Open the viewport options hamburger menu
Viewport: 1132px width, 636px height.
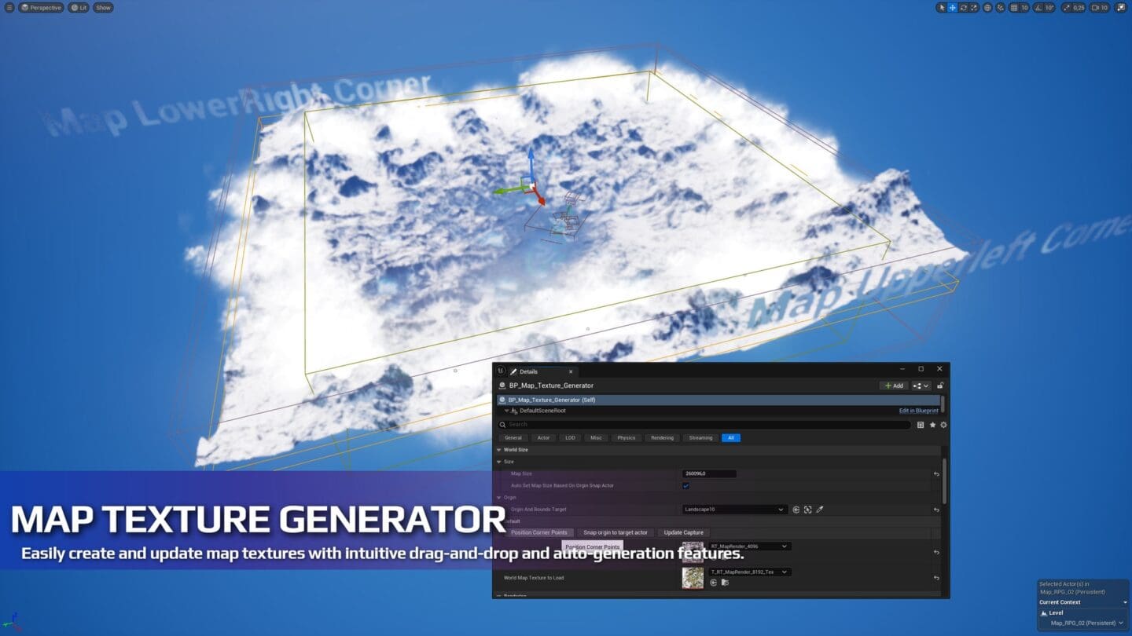[x=9, y=7]
